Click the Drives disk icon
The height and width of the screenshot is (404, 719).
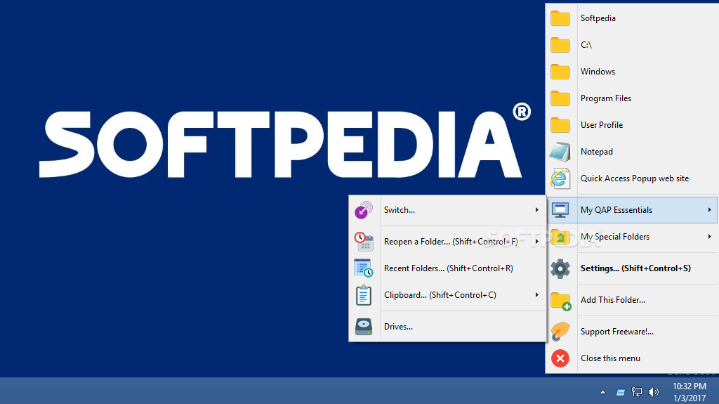(364, 327)
